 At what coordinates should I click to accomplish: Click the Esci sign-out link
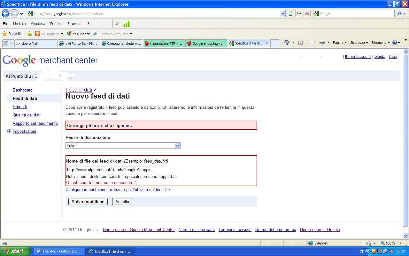pos(393,56)
